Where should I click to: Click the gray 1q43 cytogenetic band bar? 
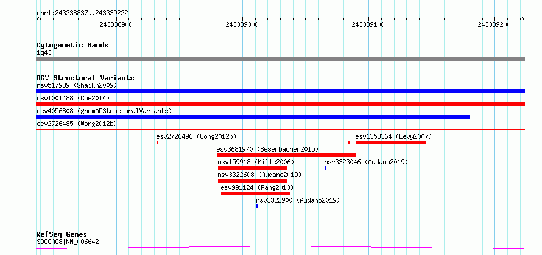280,59
